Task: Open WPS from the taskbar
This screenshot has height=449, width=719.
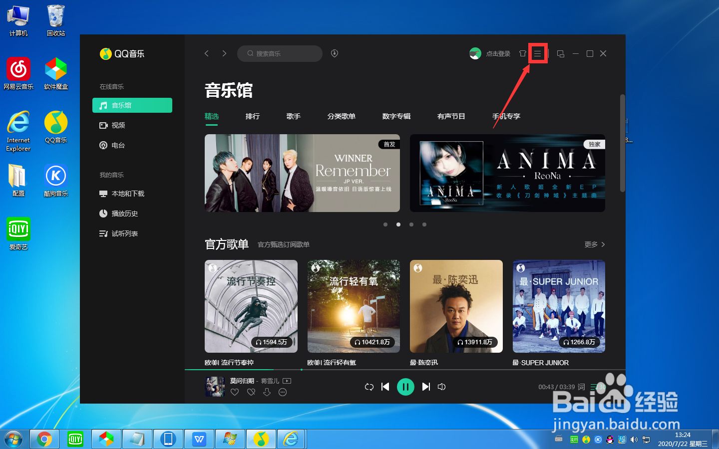Action: pyautogui.click(x=199, y=439)
